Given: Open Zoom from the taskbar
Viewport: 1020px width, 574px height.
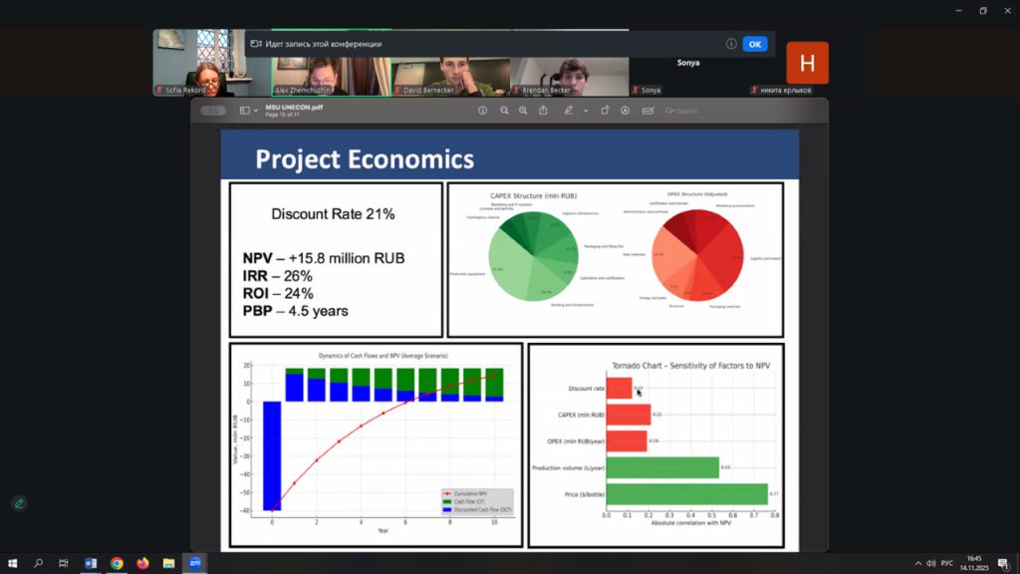Looking at the screenshot, I should click(195, 563).
